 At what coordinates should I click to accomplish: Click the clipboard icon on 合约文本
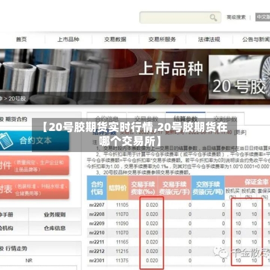6,141
